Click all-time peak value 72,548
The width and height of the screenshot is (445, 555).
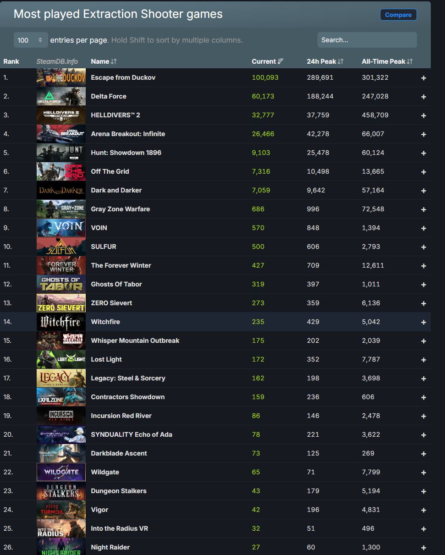373,209
